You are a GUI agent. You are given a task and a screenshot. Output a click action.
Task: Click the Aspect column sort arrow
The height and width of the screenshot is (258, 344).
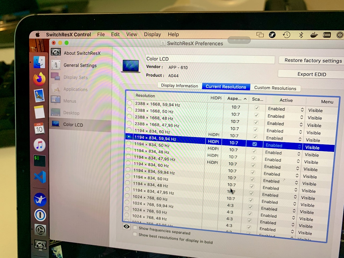[245, 99]
